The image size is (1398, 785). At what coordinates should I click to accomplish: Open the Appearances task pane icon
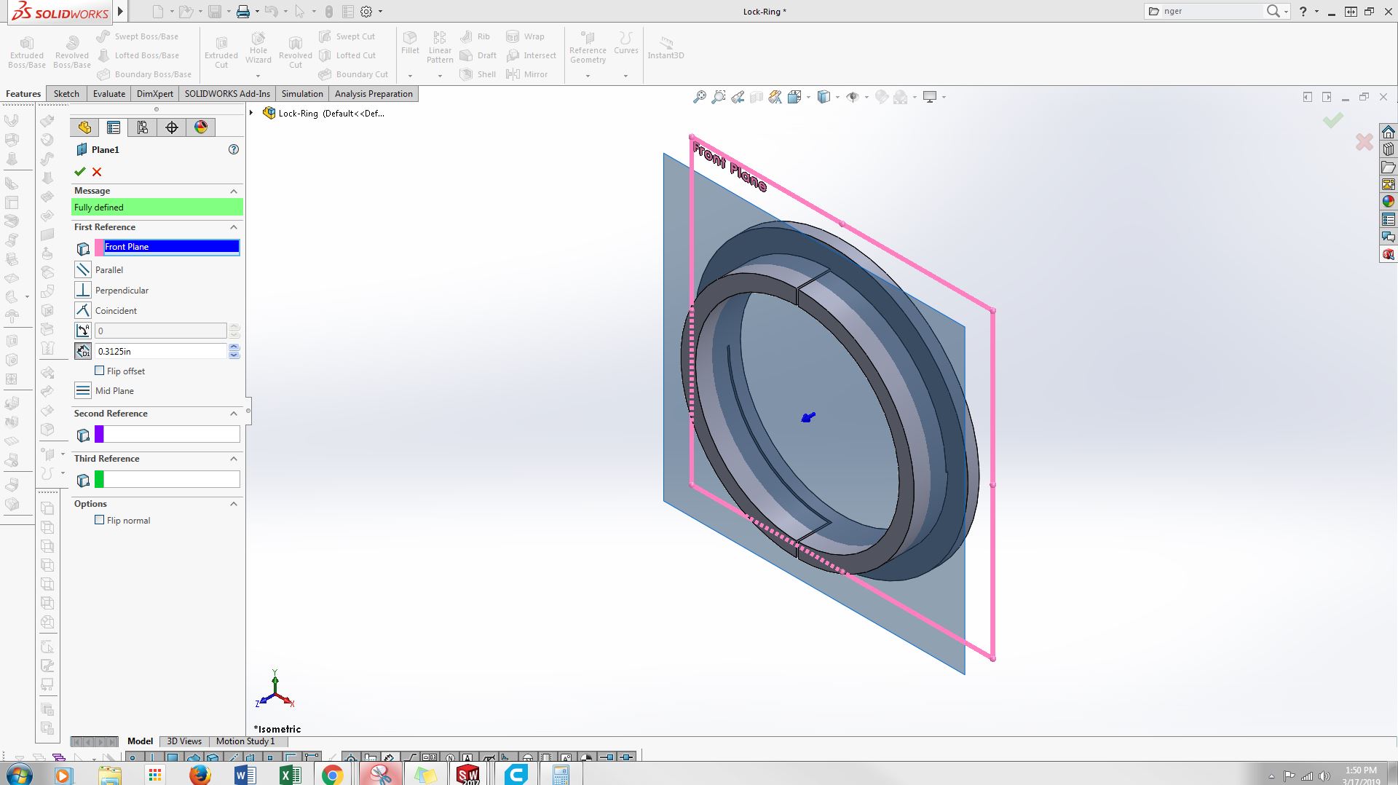point(1389,202)
